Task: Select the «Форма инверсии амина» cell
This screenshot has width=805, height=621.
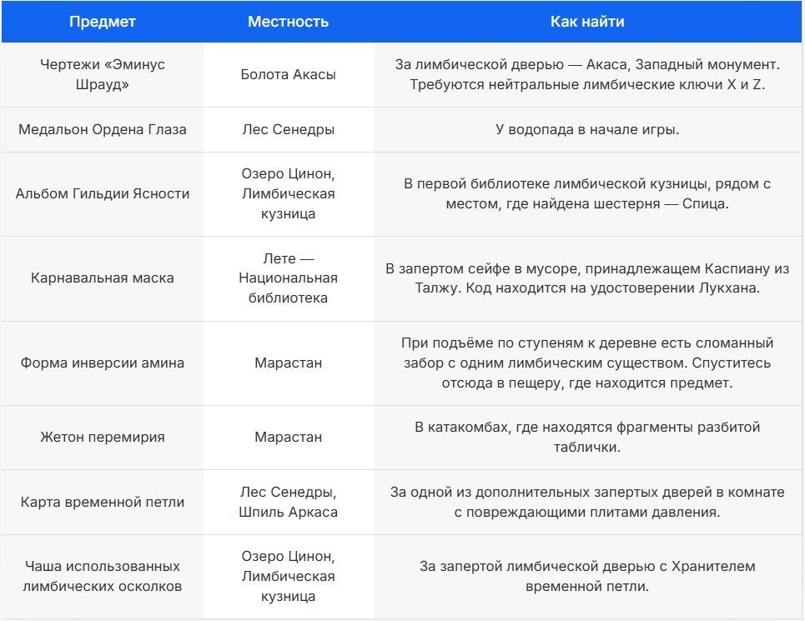Action: click(102, 363)
